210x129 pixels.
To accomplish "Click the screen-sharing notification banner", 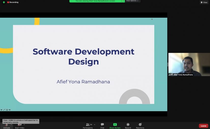I will click(x=97, y=1).
